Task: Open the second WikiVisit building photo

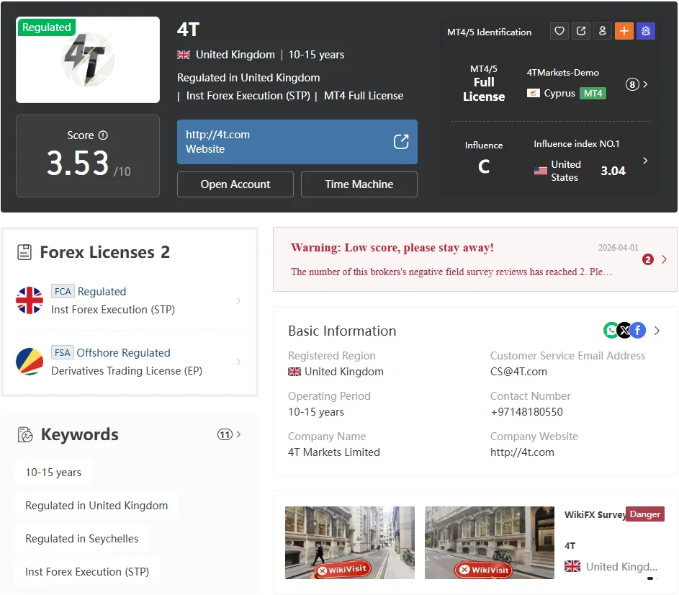Action: (x=490, y=542)
